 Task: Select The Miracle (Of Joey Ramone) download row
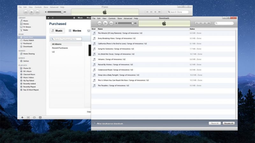point(163,33)
